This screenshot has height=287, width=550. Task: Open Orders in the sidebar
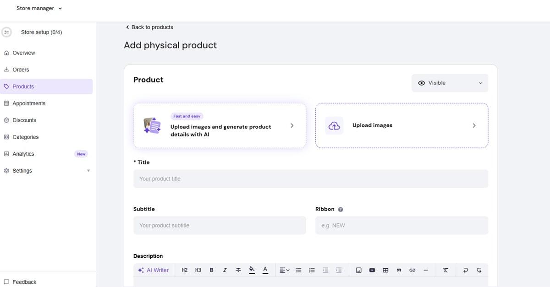click(21, 70)
